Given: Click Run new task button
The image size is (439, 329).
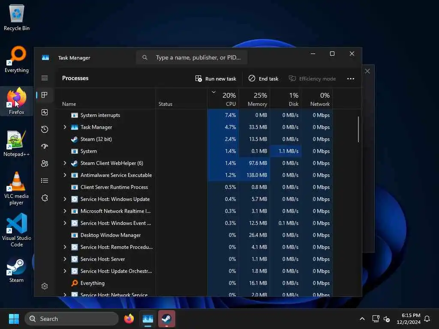Looking at the screenshot, I should coord(216,79).
